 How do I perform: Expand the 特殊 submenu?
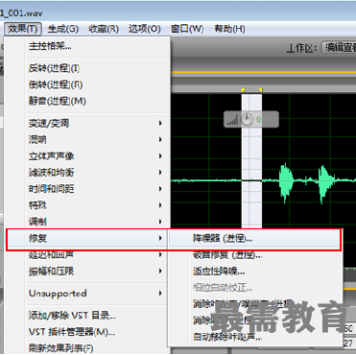coord(88,205)
